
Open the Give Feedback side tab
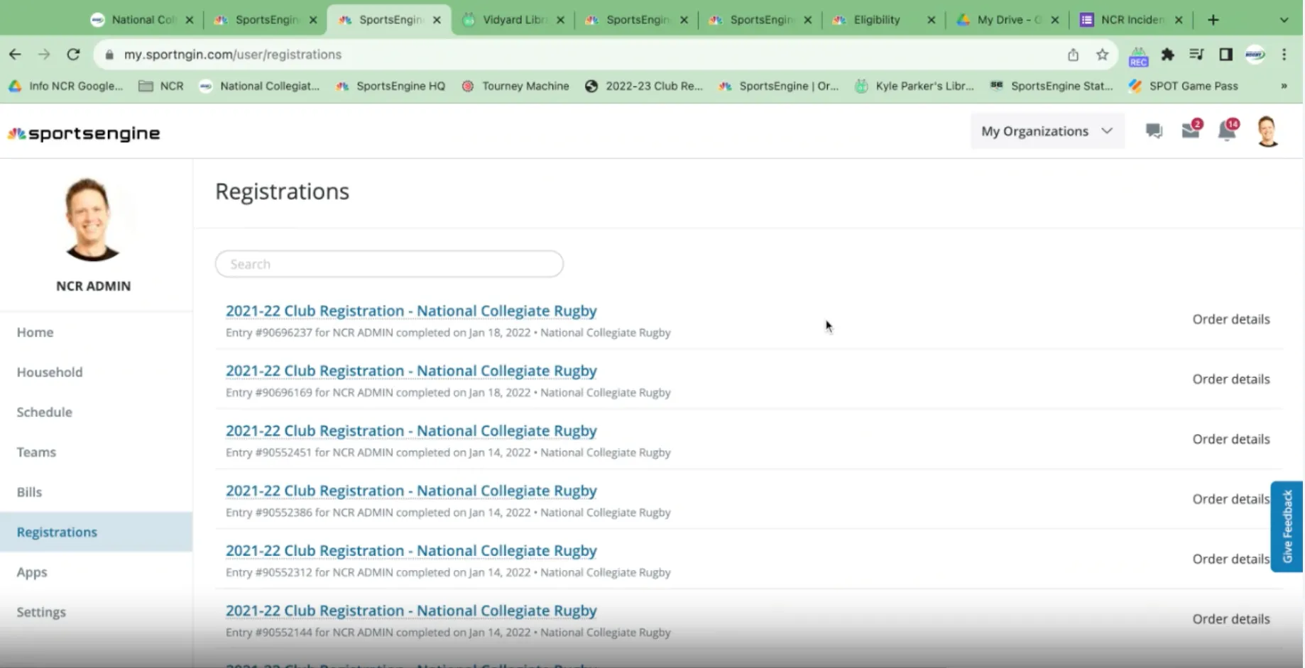pos(1287,527)
